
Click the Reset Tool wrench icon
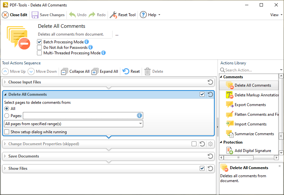click(113, 15)
